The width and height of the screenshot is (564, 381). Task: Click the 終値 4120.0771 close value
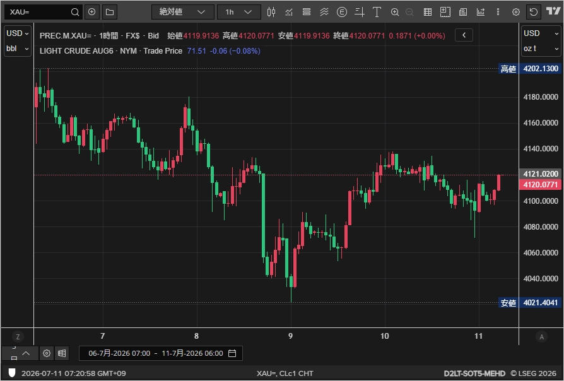click(x=359, y=35)
